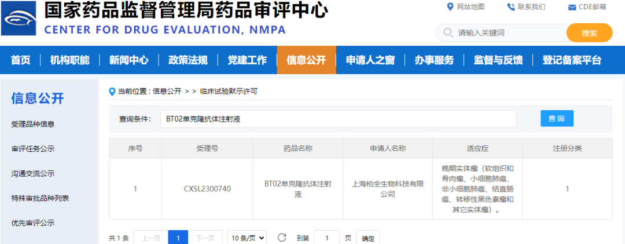Viewport: 625px width, 244px height.
Task: Click the CDE mailbox envelope icon
Action: 572,7
